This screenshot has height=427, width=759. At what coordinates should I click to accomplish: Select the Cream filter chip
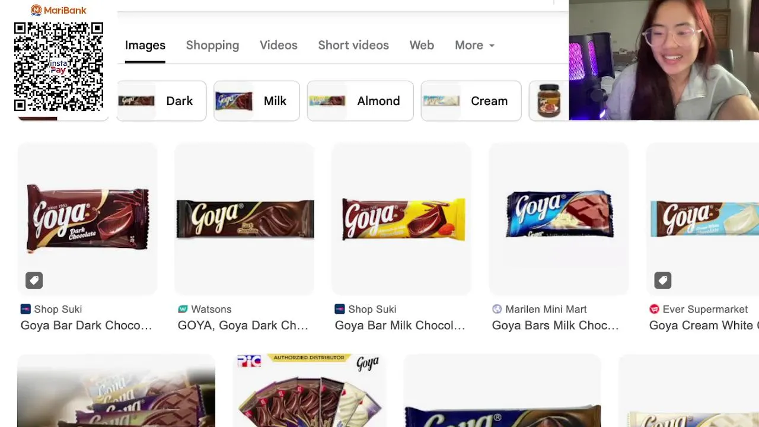pos(471,101)
